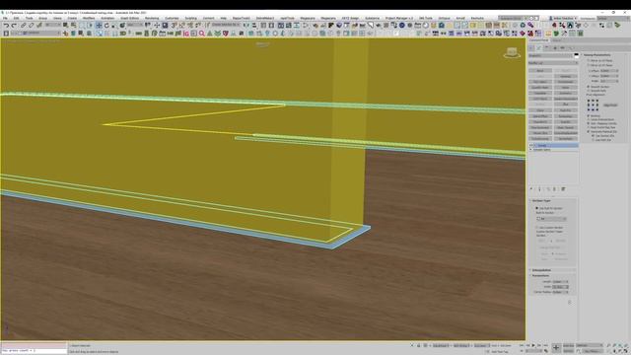The image size is (631, 355).
Task: Open the signed-in user account dropdown
Action: [563, 18]
